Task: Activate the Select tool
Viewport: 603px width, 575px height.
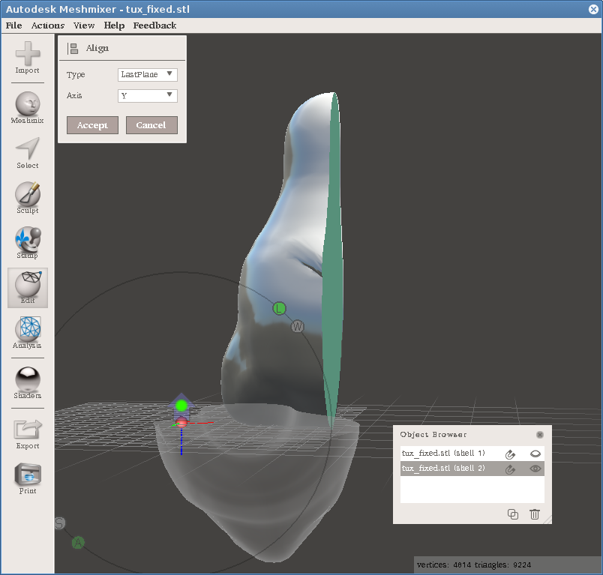Action: coord(27,153)
